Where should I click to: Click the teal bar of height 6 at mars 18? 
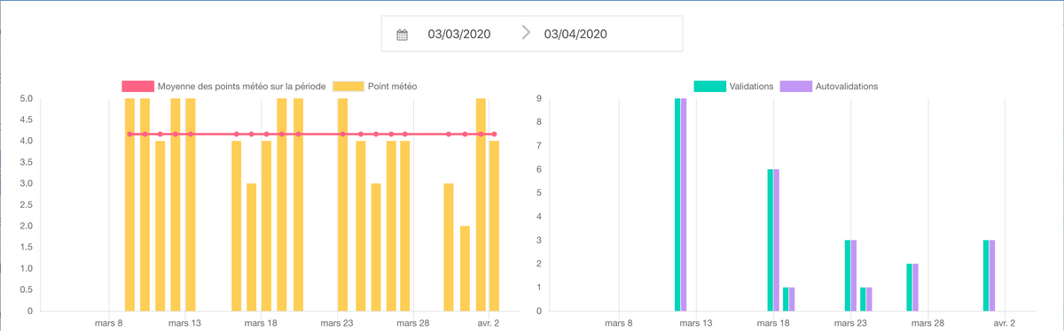coord(771,240)
